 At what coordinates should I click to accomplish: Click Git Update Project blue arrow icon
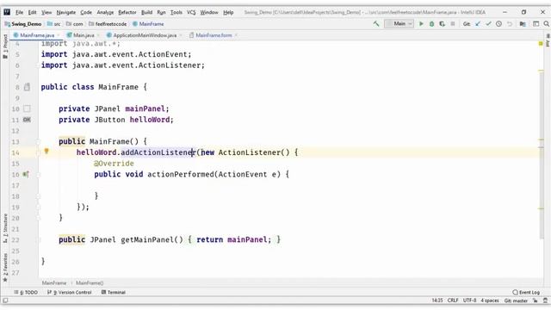pyautogui.click(x=478, y=24)
